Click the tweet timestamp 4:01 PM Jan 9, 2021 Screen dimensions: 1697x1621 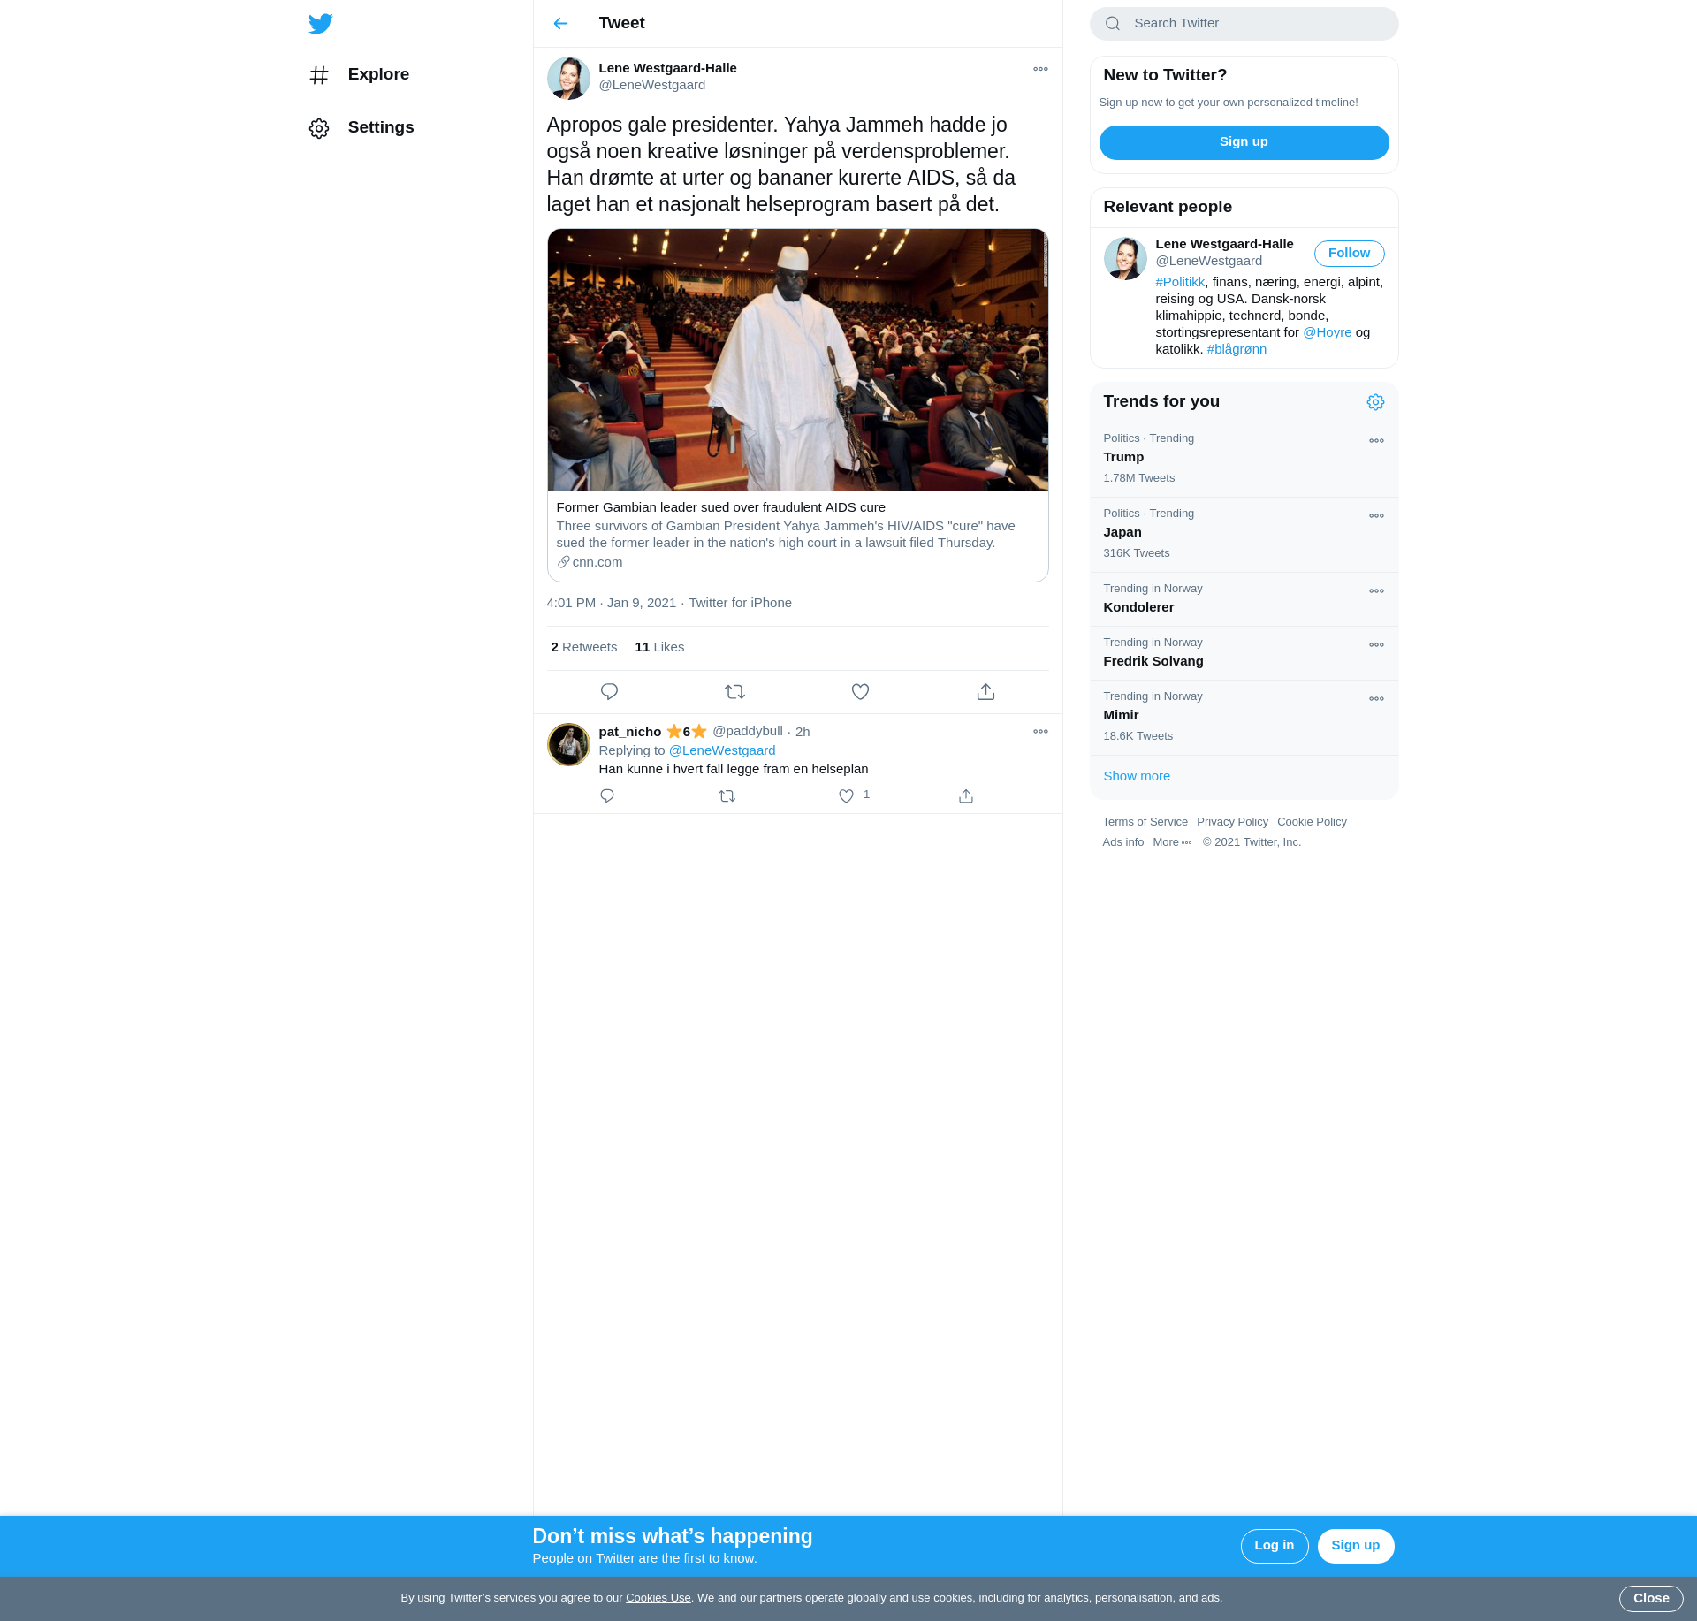coord(611,603)
